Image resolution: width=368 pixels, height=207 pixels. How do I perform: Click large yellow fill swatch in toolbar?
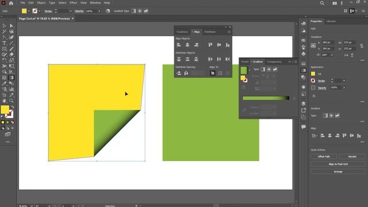(5, 110)
